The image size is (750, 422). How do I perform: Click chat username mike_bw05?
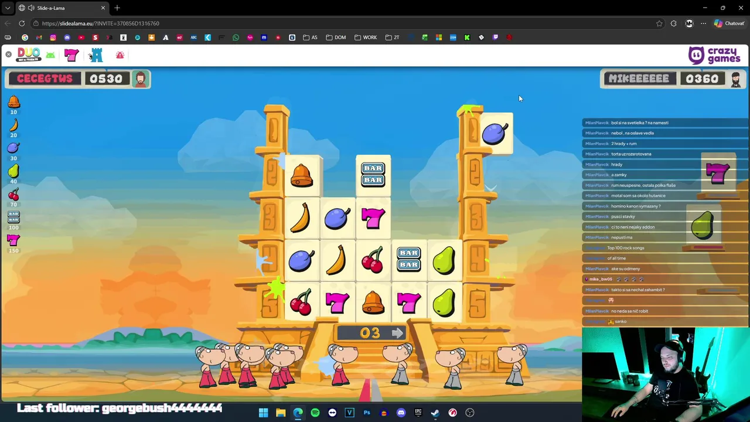pos(601,280)
